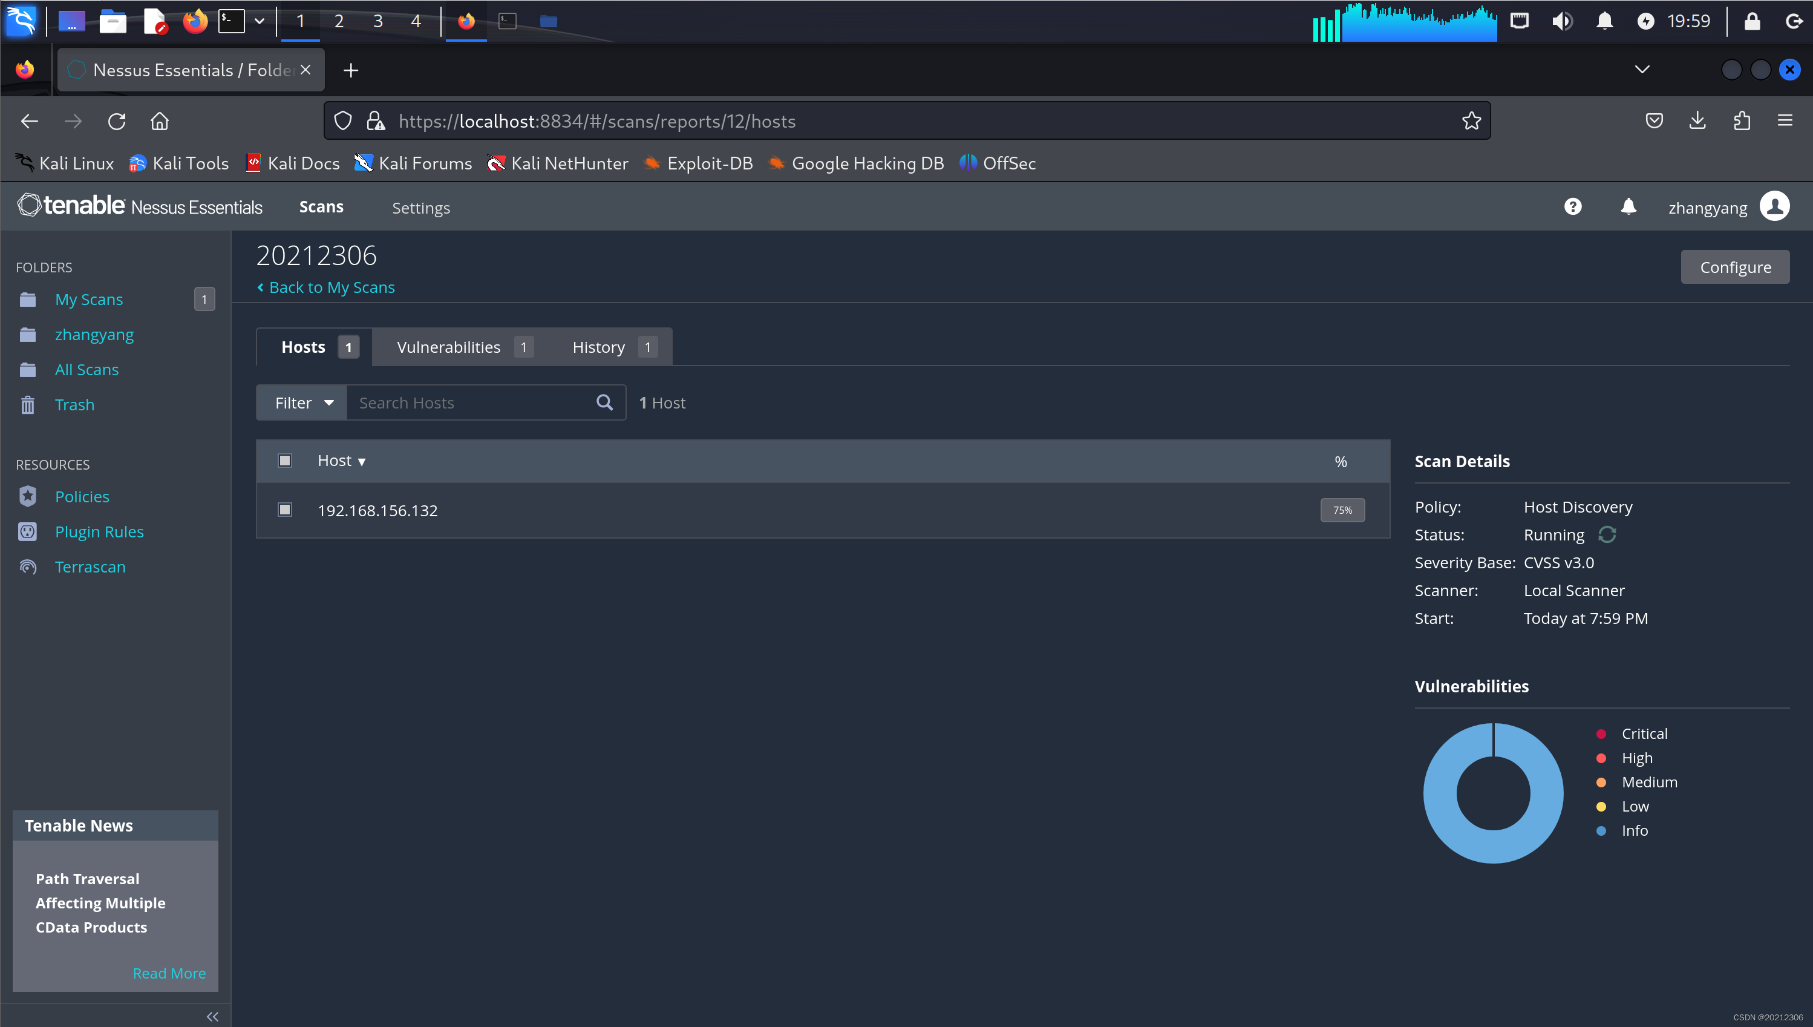
Task: Check the 192.168.156.132 host checkbox
Action: tap(285, 510)
